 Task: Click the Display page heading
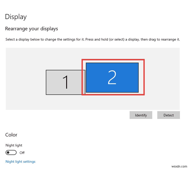[x=16, y=17]
